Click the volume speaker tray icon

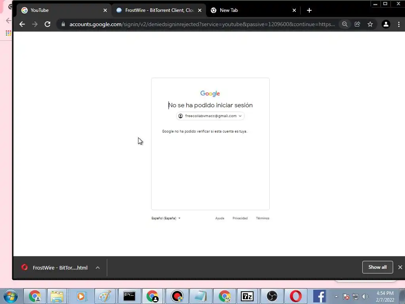pos(365,296)
